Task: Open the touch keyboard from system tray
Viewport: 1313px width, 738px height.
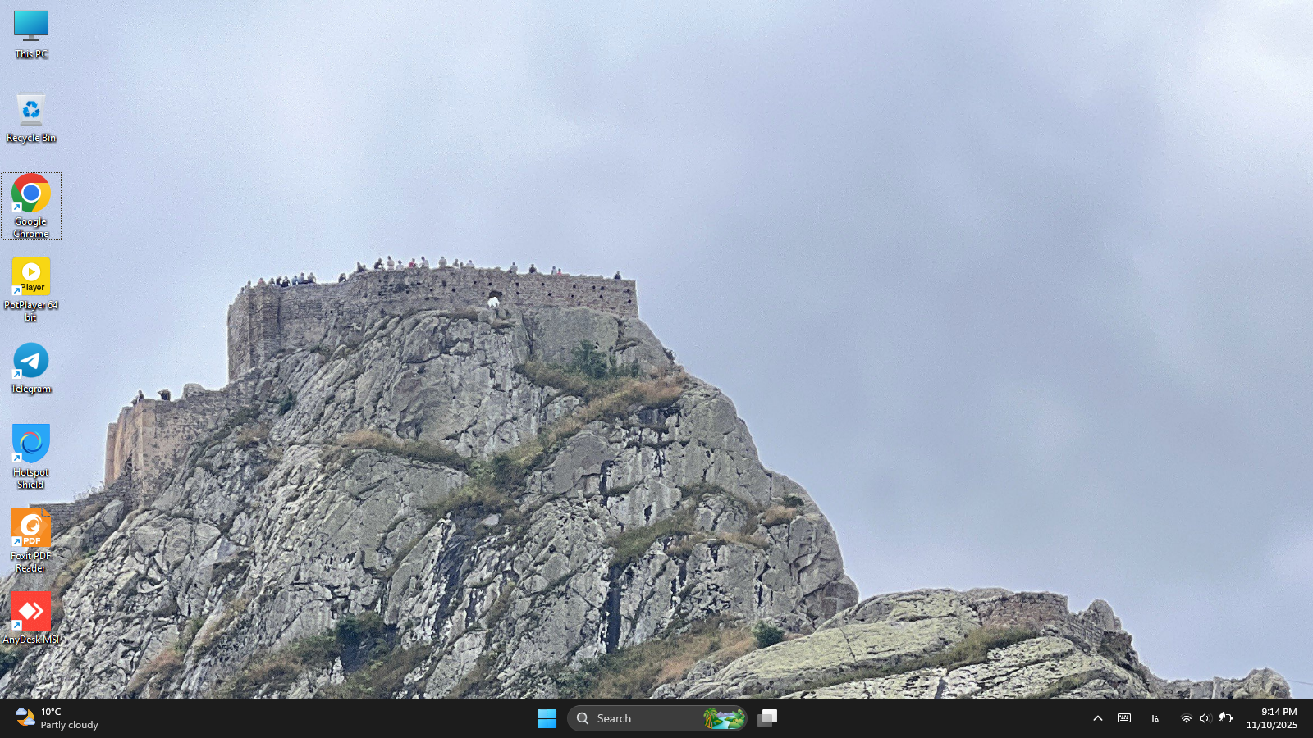Action: tap(1123, 717)
